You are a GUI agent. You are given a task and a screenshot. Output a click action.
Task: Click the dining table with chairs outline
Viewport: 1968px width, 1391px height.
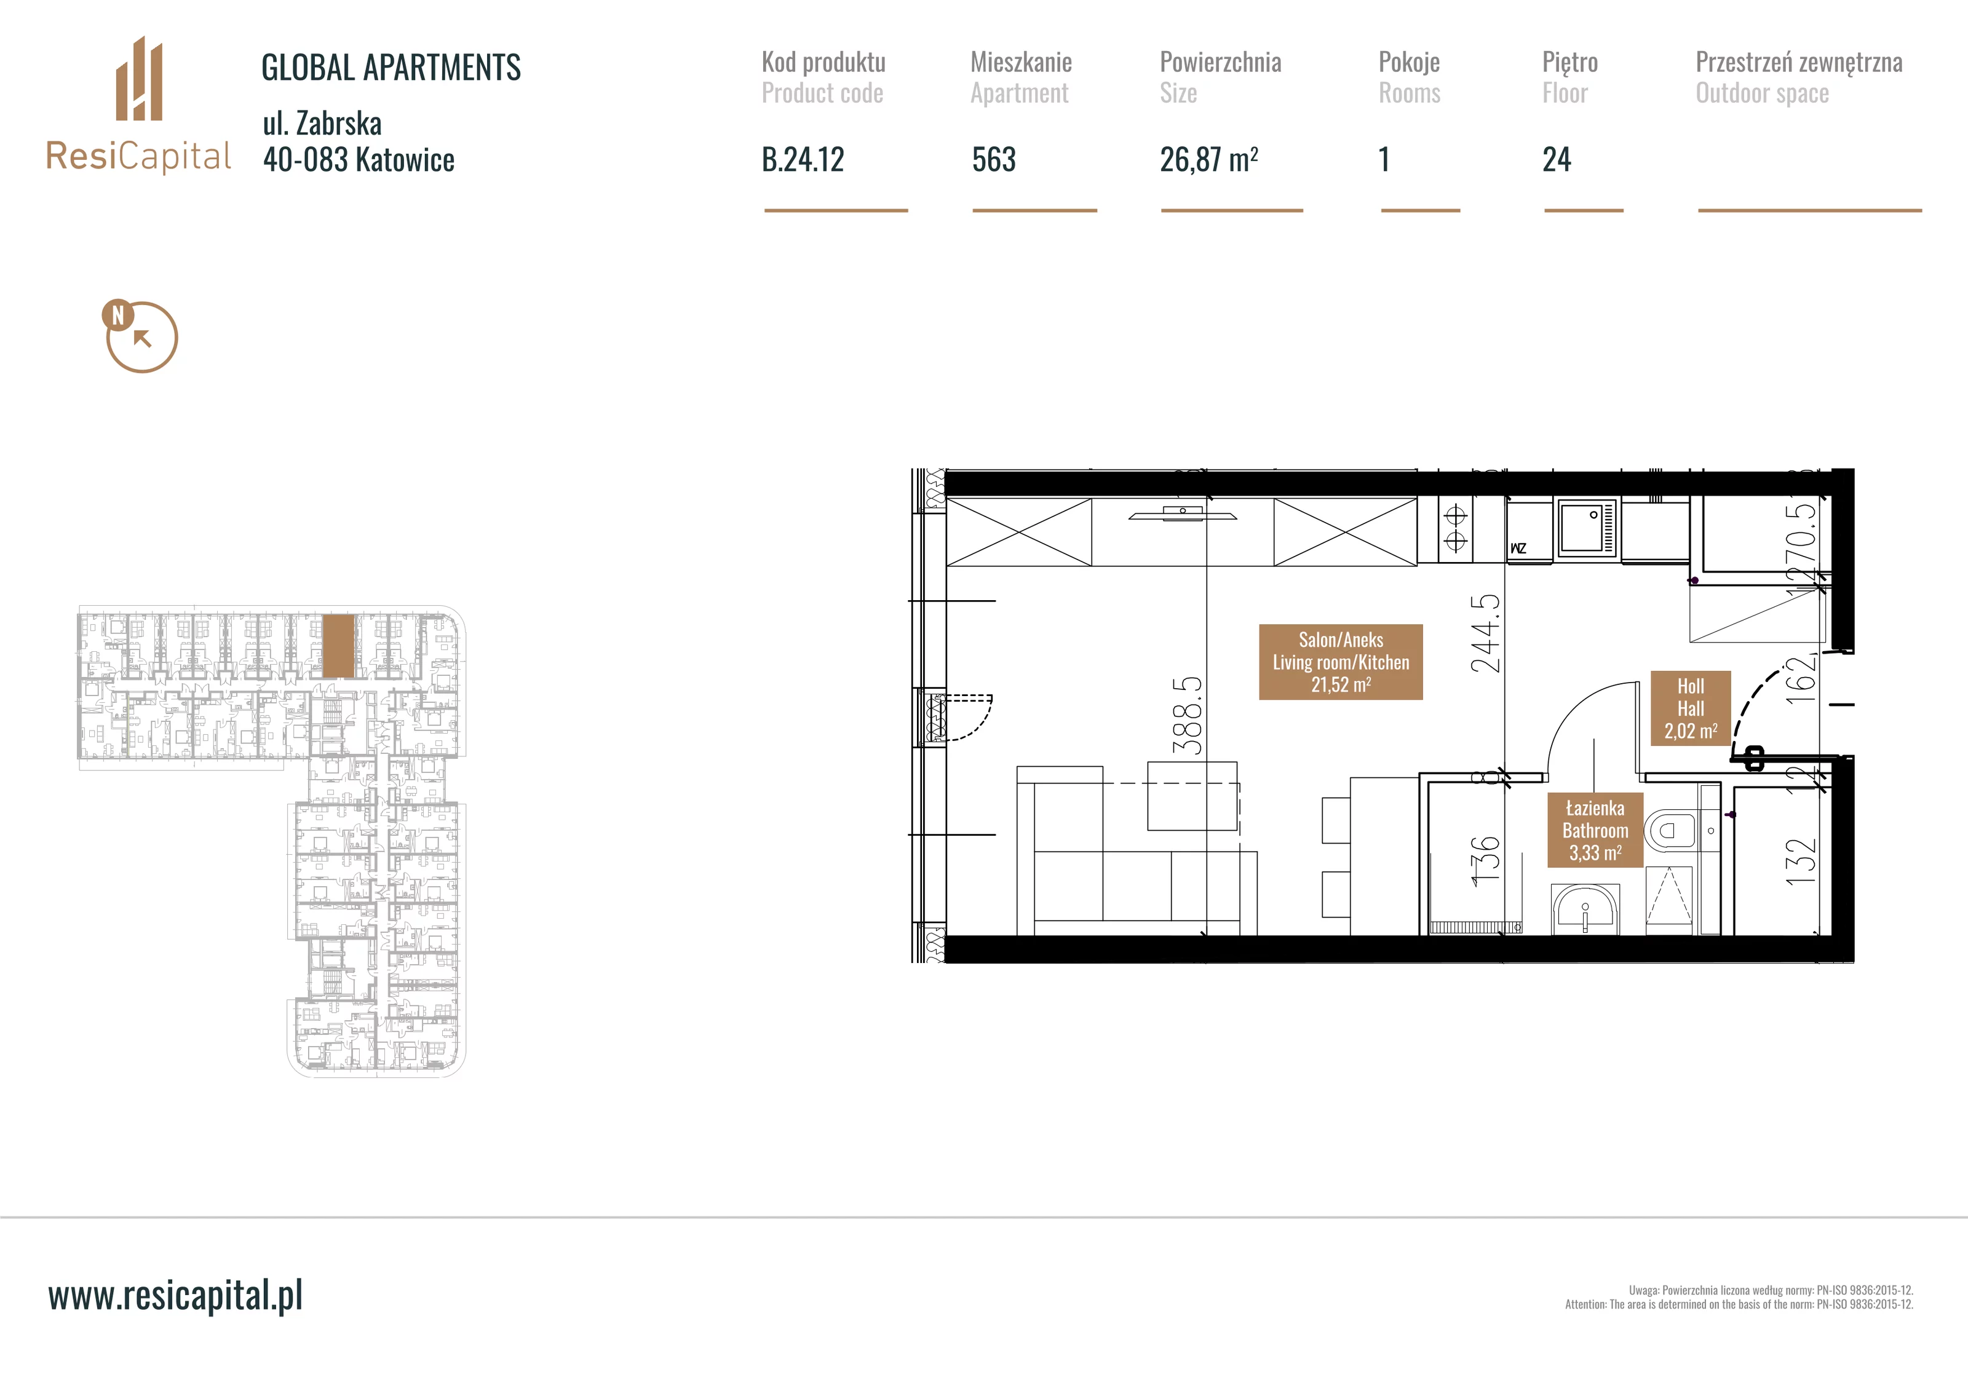(1370, 856)
